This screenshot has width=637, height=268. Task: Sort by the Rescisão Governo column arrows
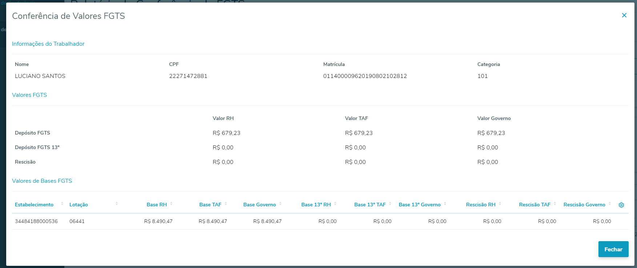610,204
